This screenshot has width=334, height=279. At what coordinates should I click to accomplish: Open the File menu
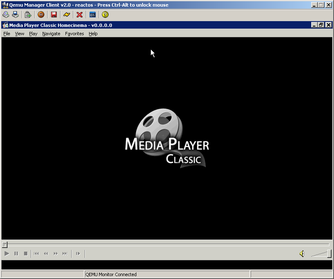7,34
